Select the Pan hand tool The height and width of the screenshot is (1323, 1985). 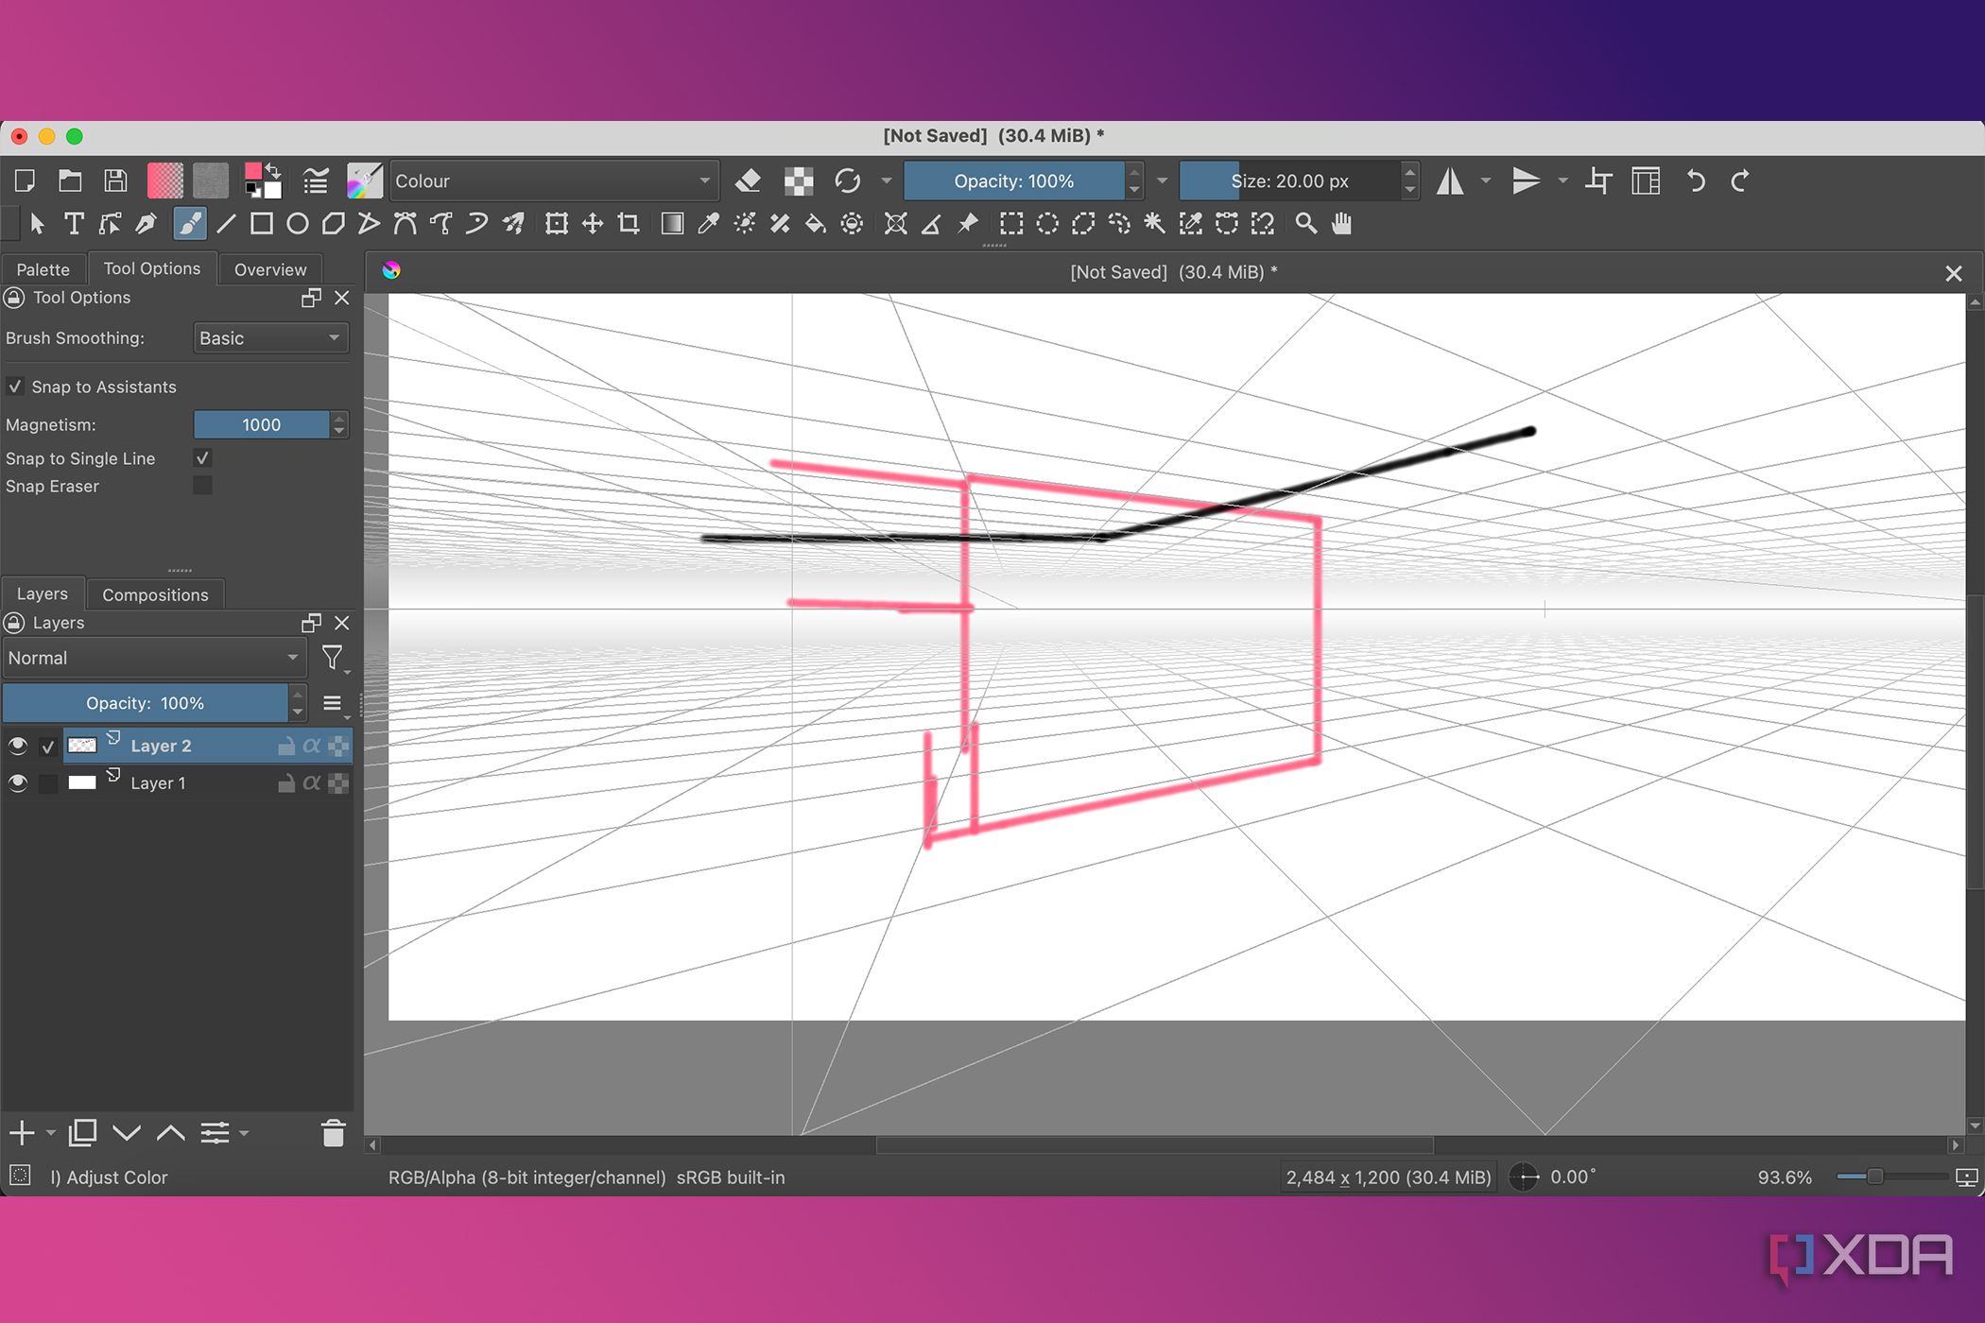pos(1342,224)
